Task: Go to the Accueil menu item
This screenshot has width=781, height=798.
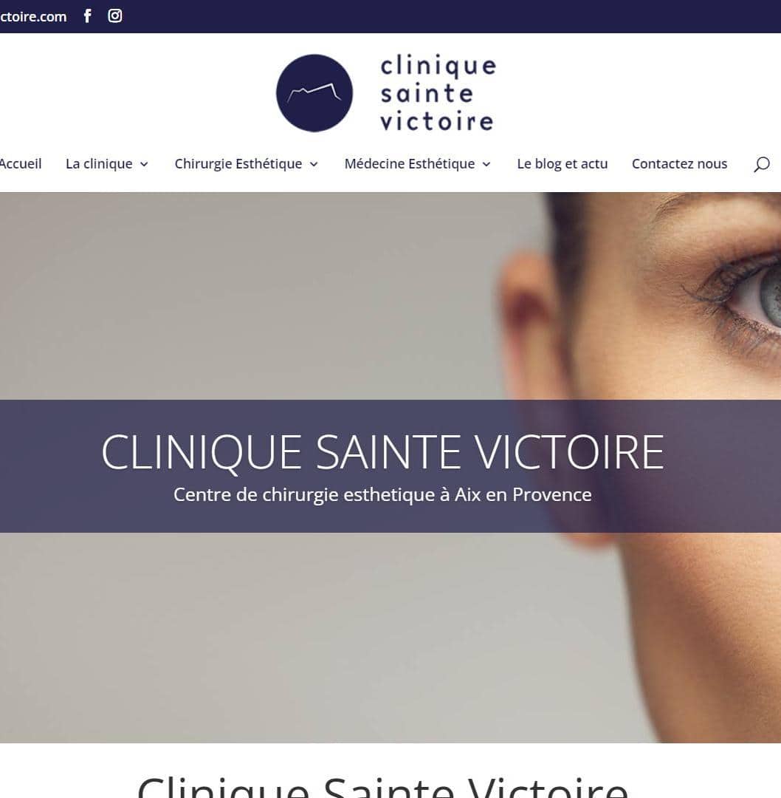Action: (21, 164)
